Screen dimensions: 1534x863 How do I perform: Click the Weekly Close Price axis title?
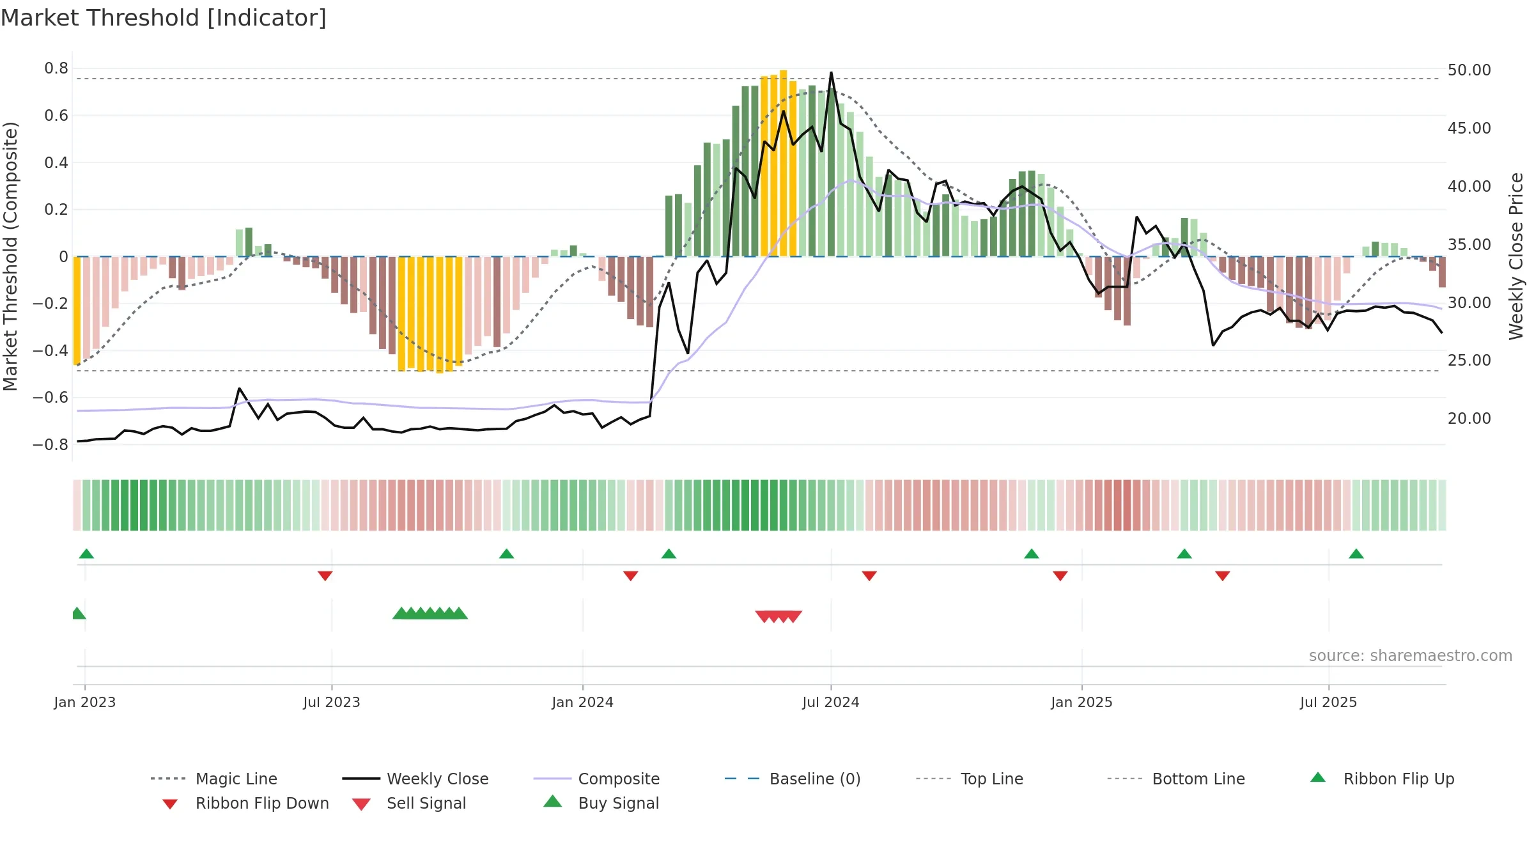[1516, 256]
